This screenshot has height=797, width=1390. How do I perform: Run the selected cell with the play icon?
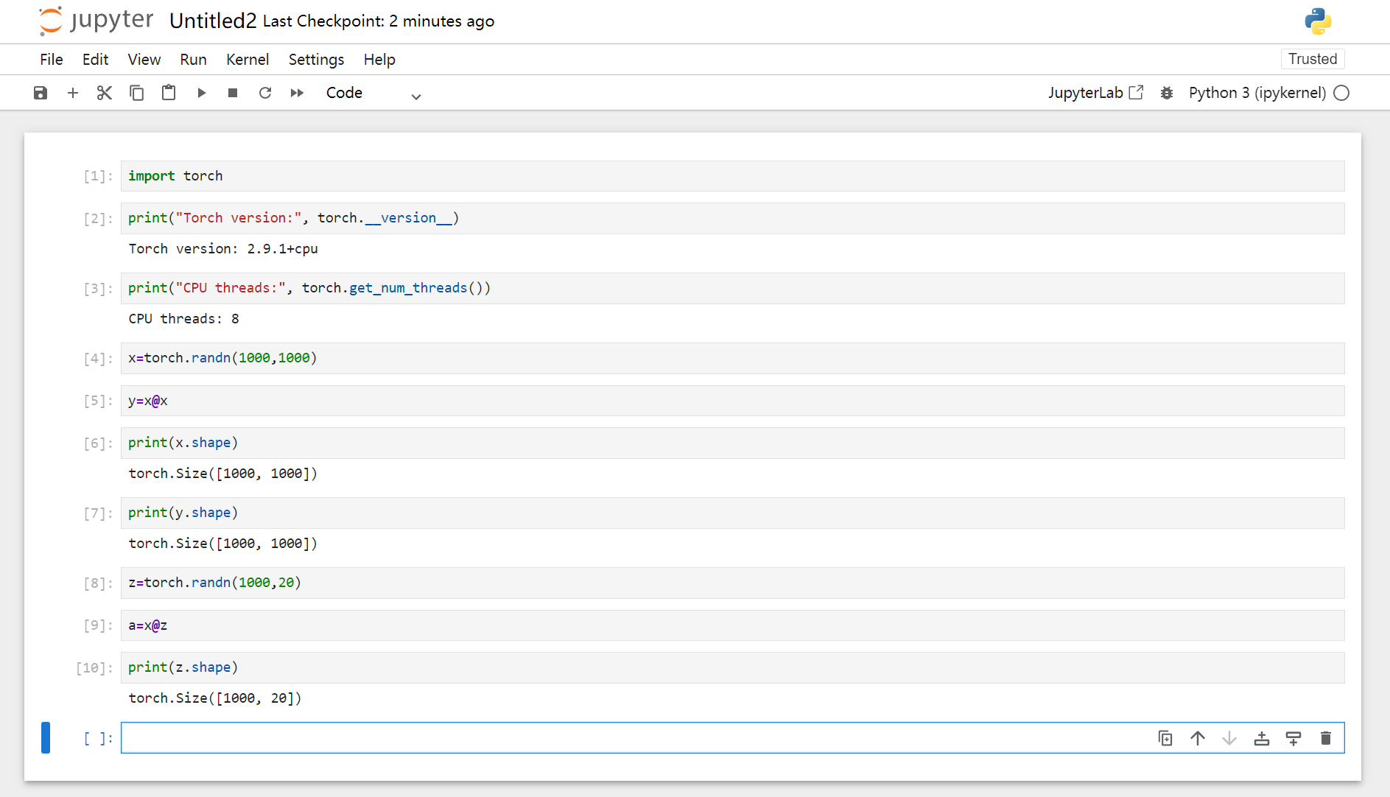(x=201, y=93)
